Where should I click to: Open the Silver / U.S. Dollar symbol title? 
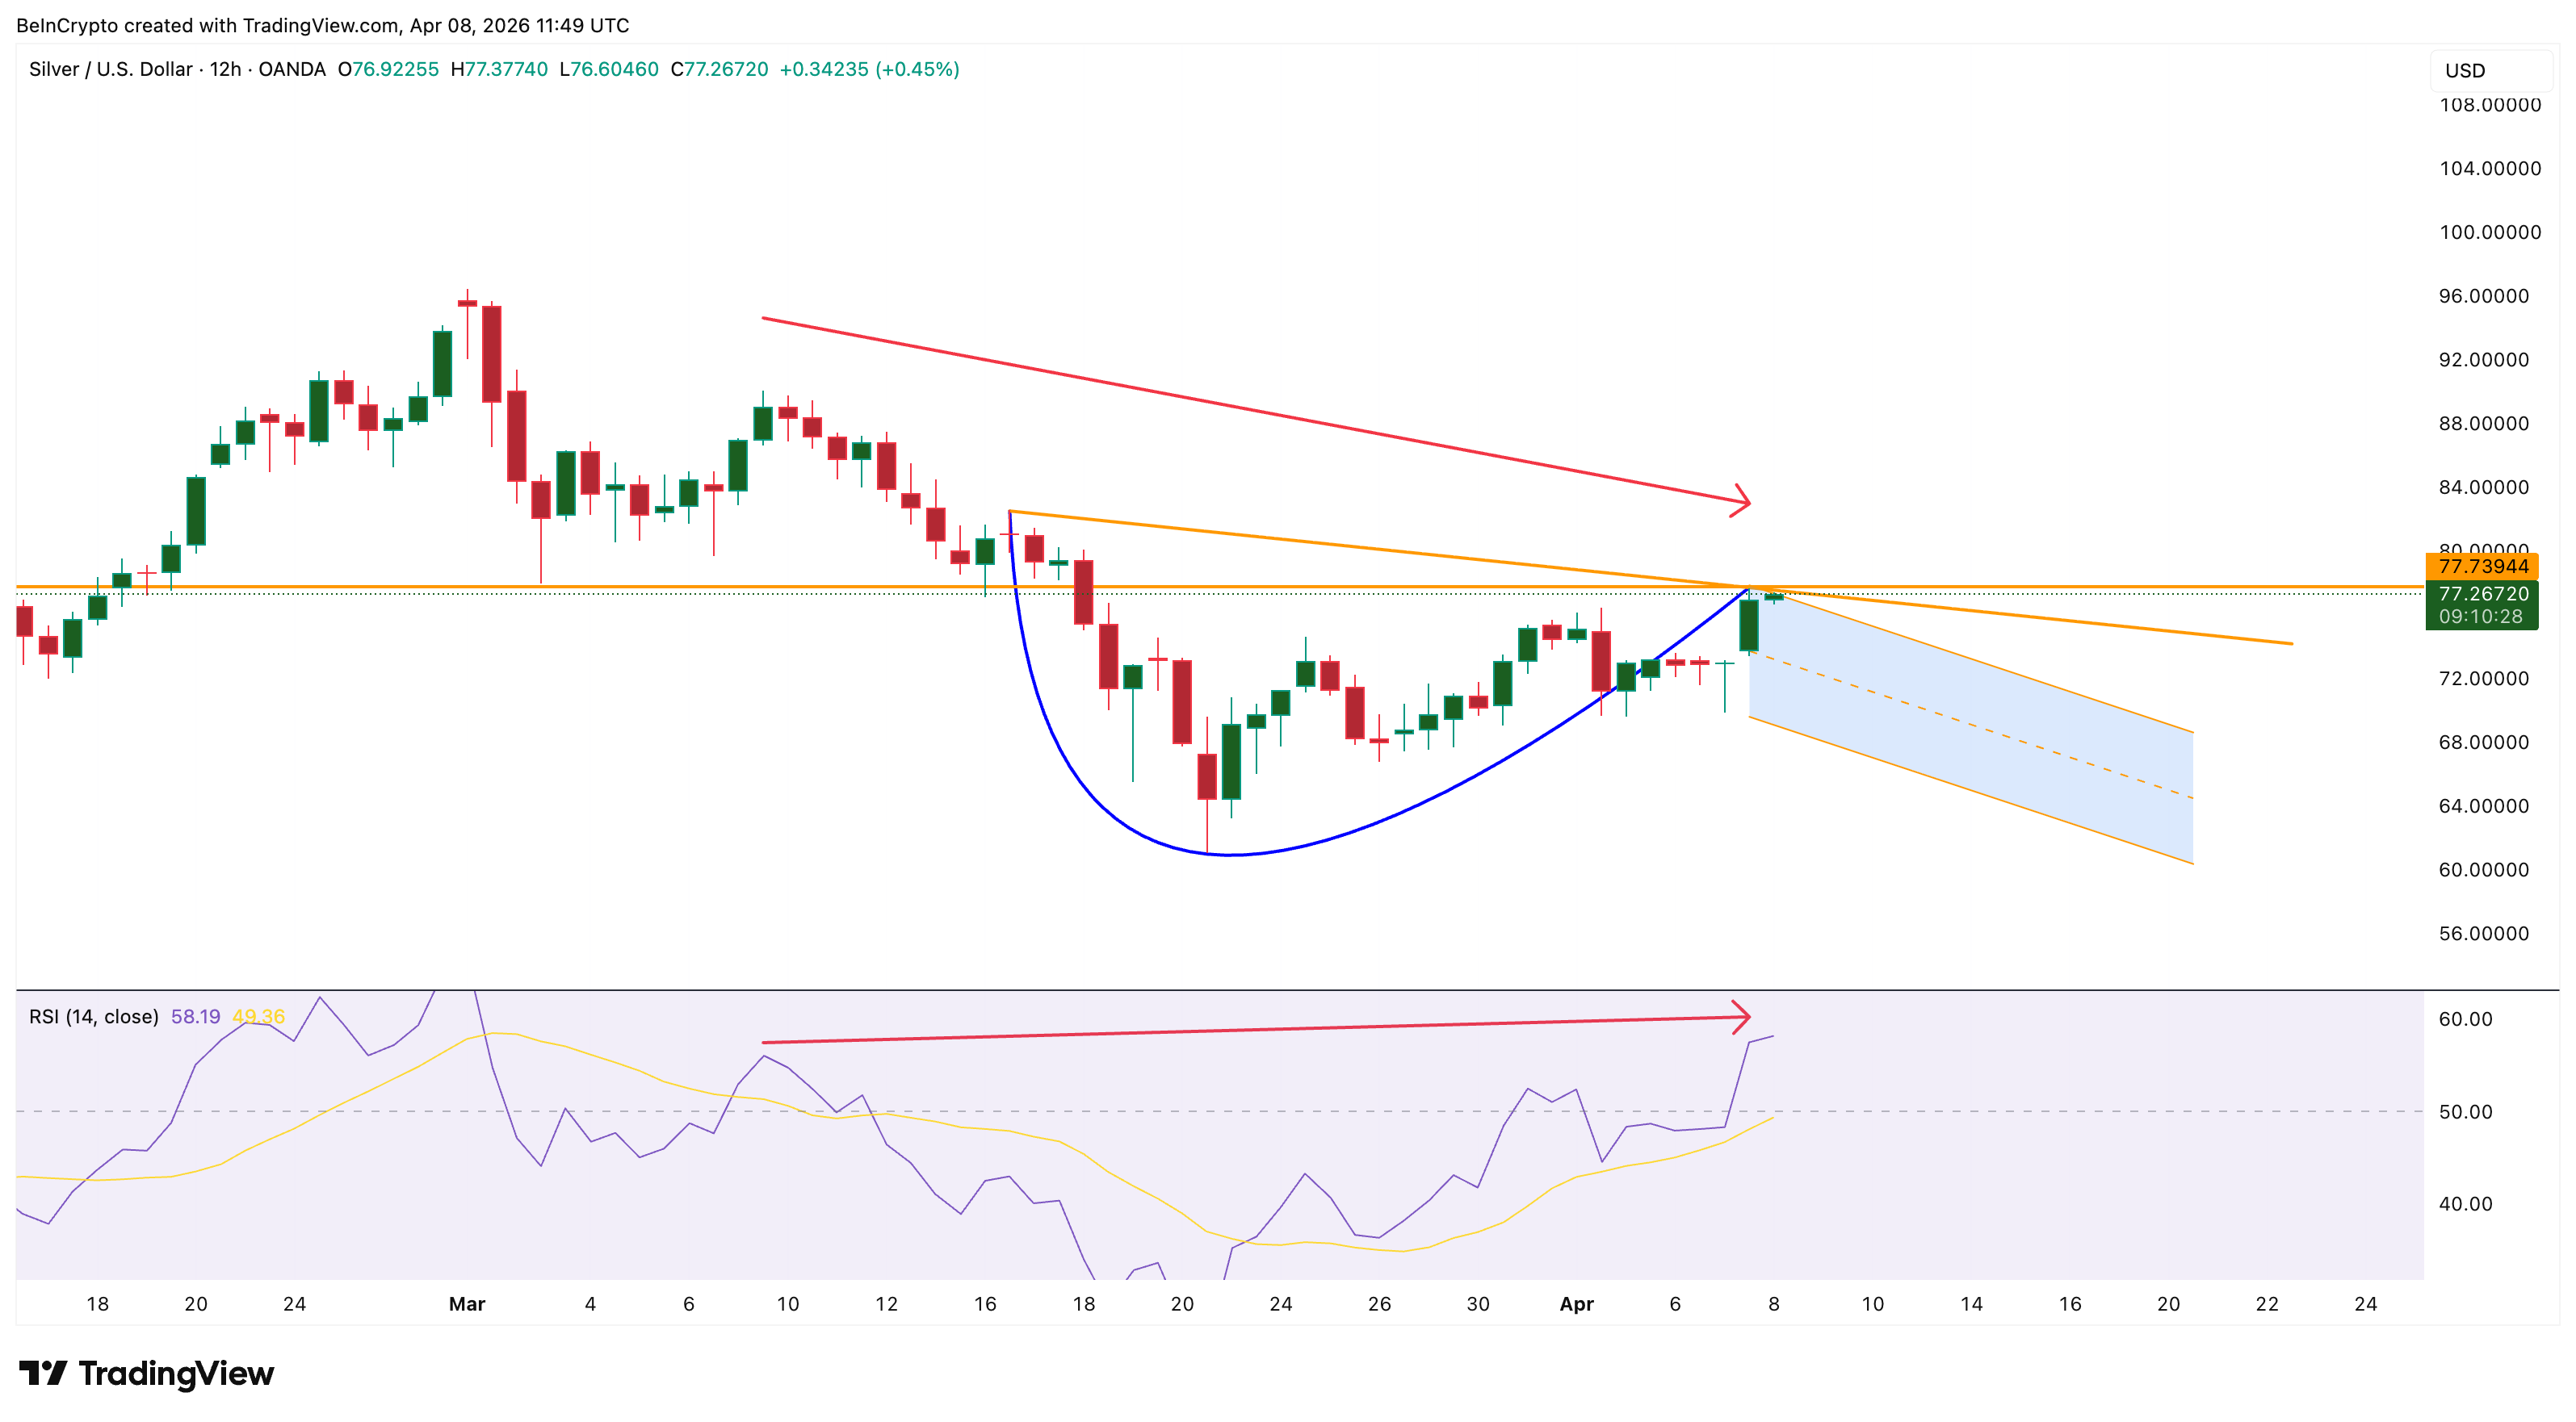tap(110, 69)
